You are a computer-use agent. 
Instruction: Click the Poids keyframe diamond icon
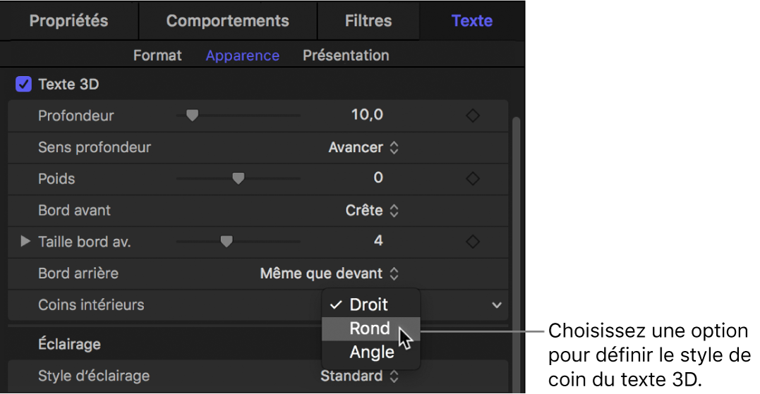[x=473, y=178]
